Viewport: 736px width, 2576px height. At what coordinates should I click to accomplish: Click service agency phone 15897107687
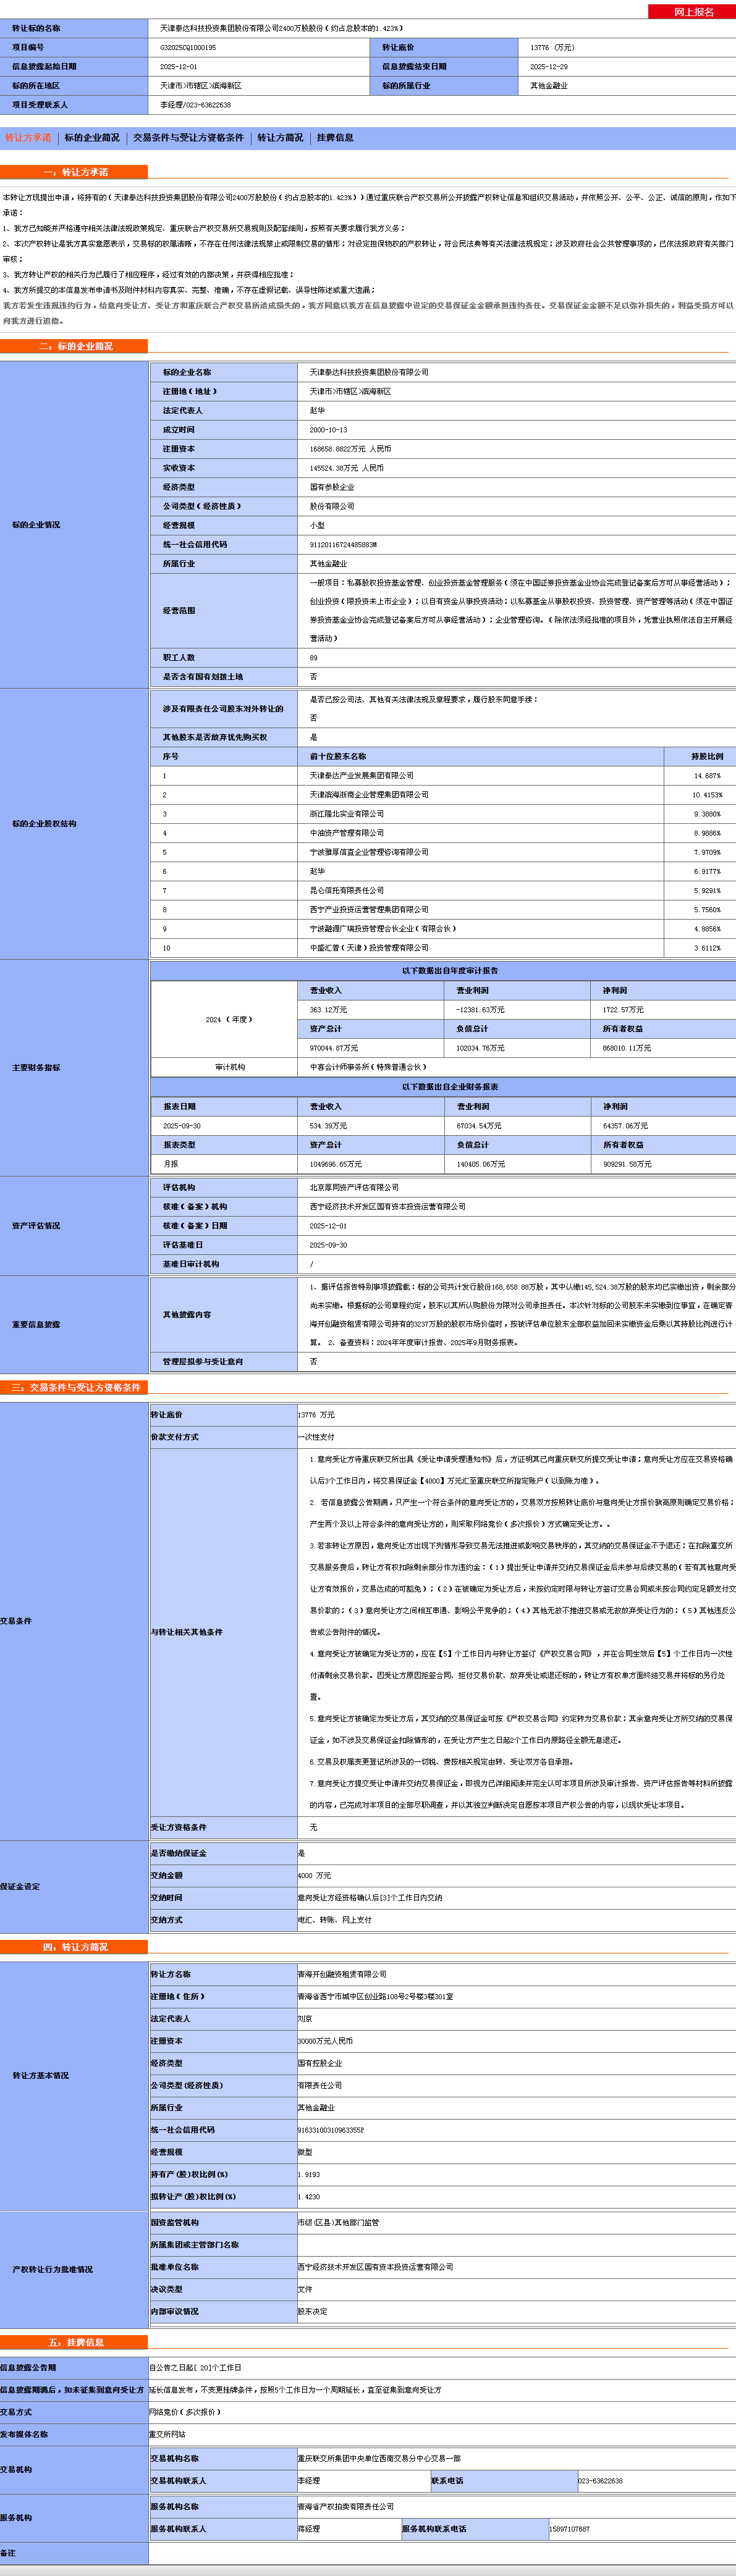[569, 2529]
